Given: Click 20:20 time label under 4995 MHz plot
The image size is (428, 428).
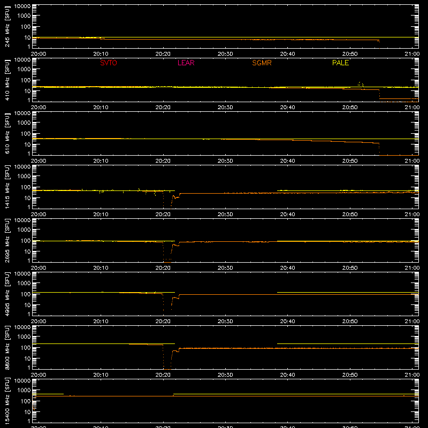Looking at the screenshot, I should [163, 322].
